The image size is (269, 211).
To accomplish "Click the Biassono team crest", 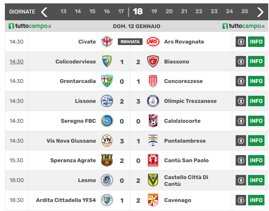I will (153, 62).
